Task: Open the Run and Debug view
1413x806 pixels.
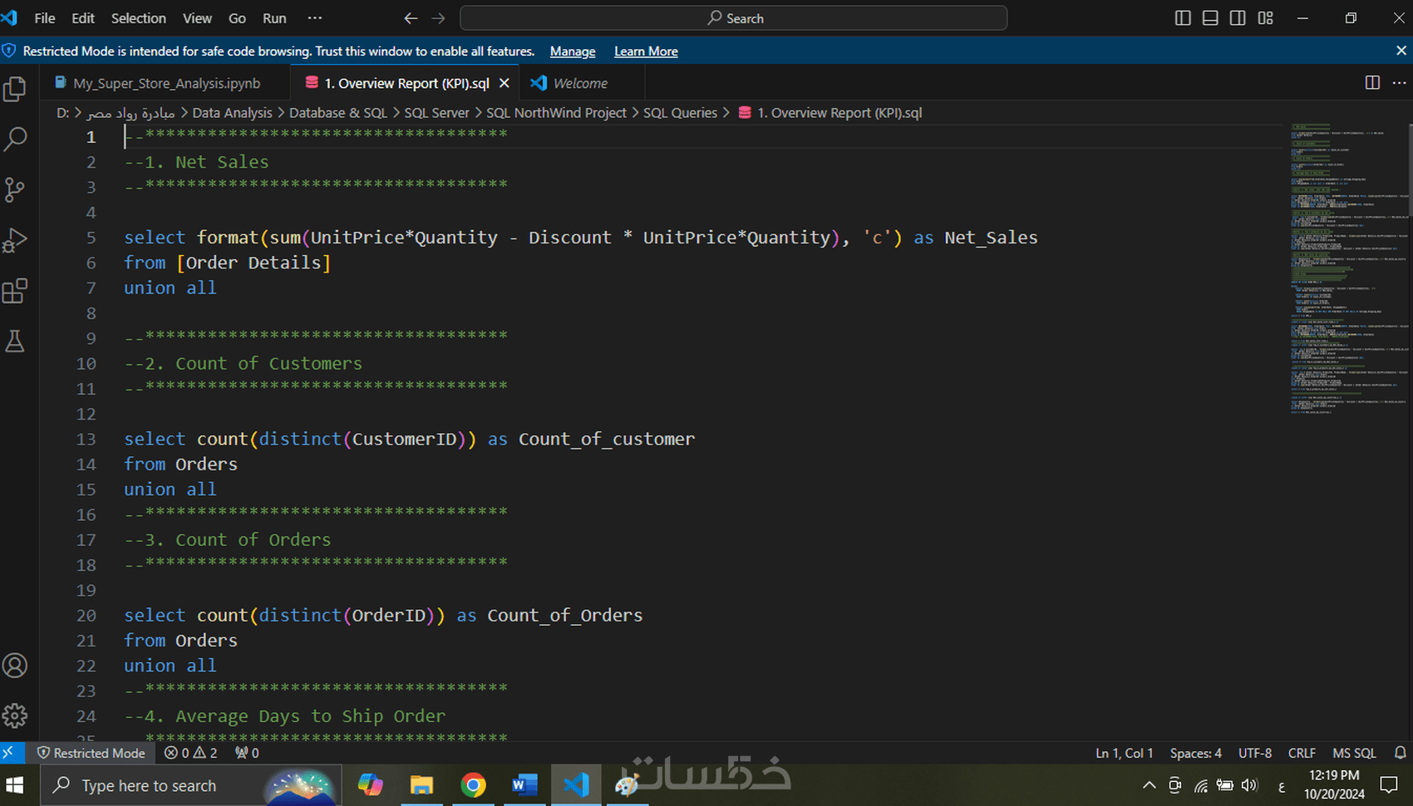Action: click(x=17, y=240)
